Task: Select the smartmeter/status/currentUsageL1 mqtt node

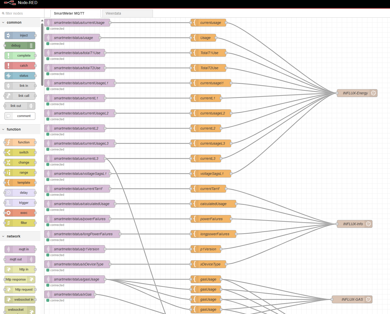Action: pos(80,83)
